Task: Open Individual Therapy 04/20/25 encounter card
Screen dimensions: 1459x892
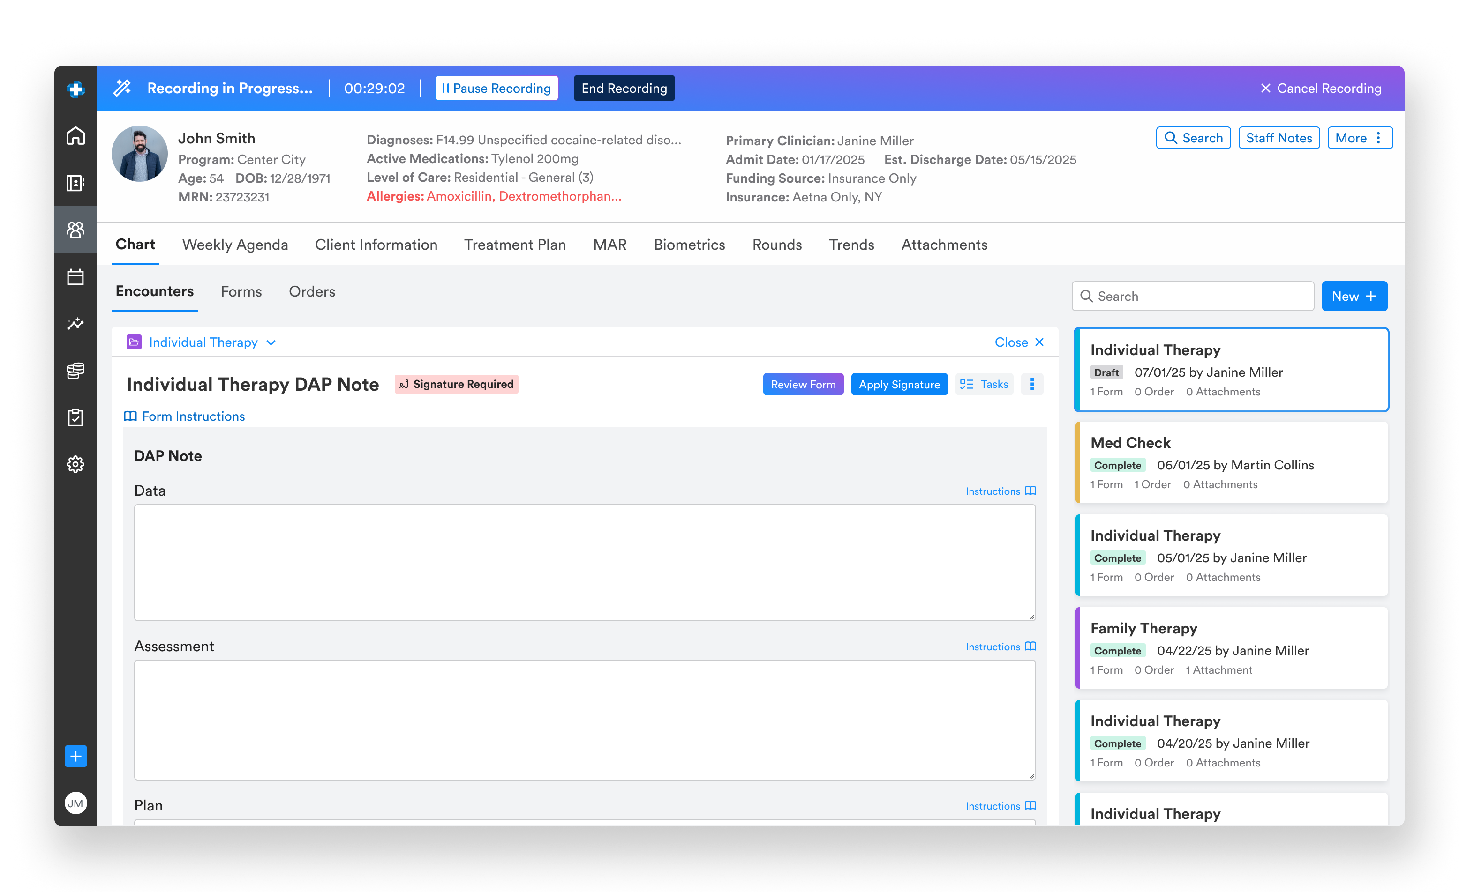Action: click(x=1231, y=741)
